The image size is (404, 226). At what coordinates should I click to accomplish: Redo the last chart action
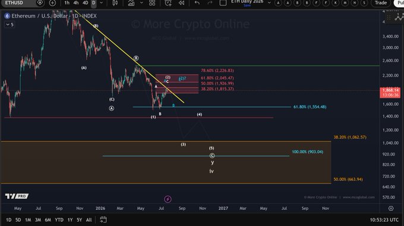point(210,3)
